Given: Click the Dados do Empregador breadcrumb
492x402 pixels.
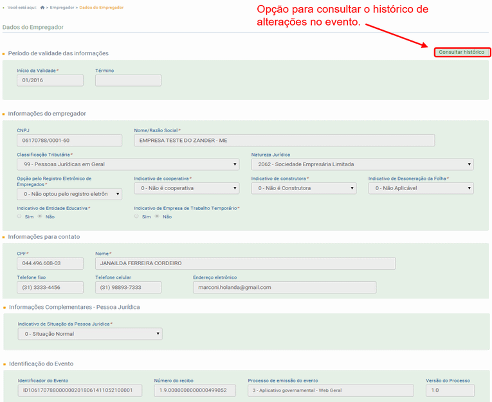Looking at the screenshot, I should pyautogui.click(x=102, y=8).
